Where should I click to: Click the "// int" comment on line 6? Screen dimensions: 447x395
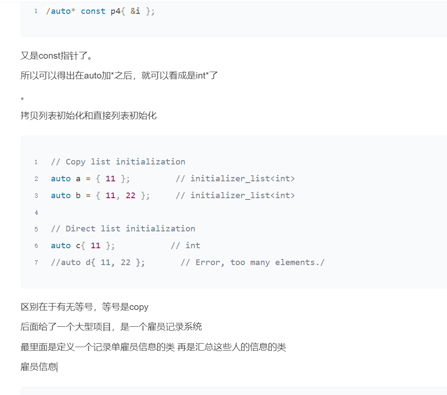[185, 246]
